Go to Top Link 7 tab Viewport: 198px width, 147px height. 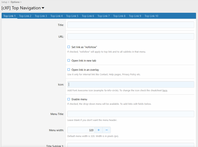pyautogui.click(x=103, y=16)
